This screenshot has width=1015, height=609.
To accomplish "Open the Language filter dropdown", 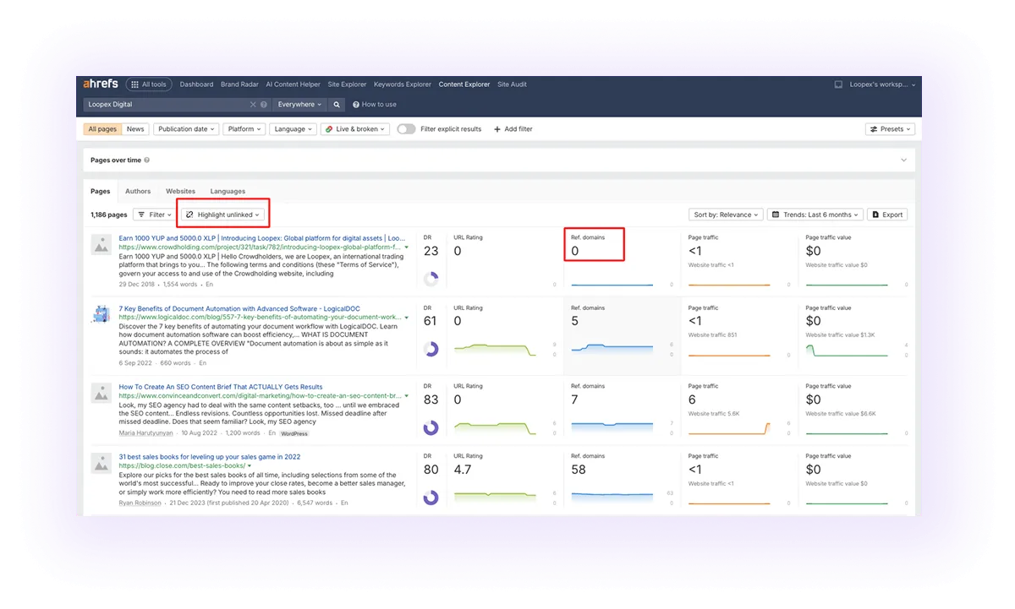I will coord(294,129).
